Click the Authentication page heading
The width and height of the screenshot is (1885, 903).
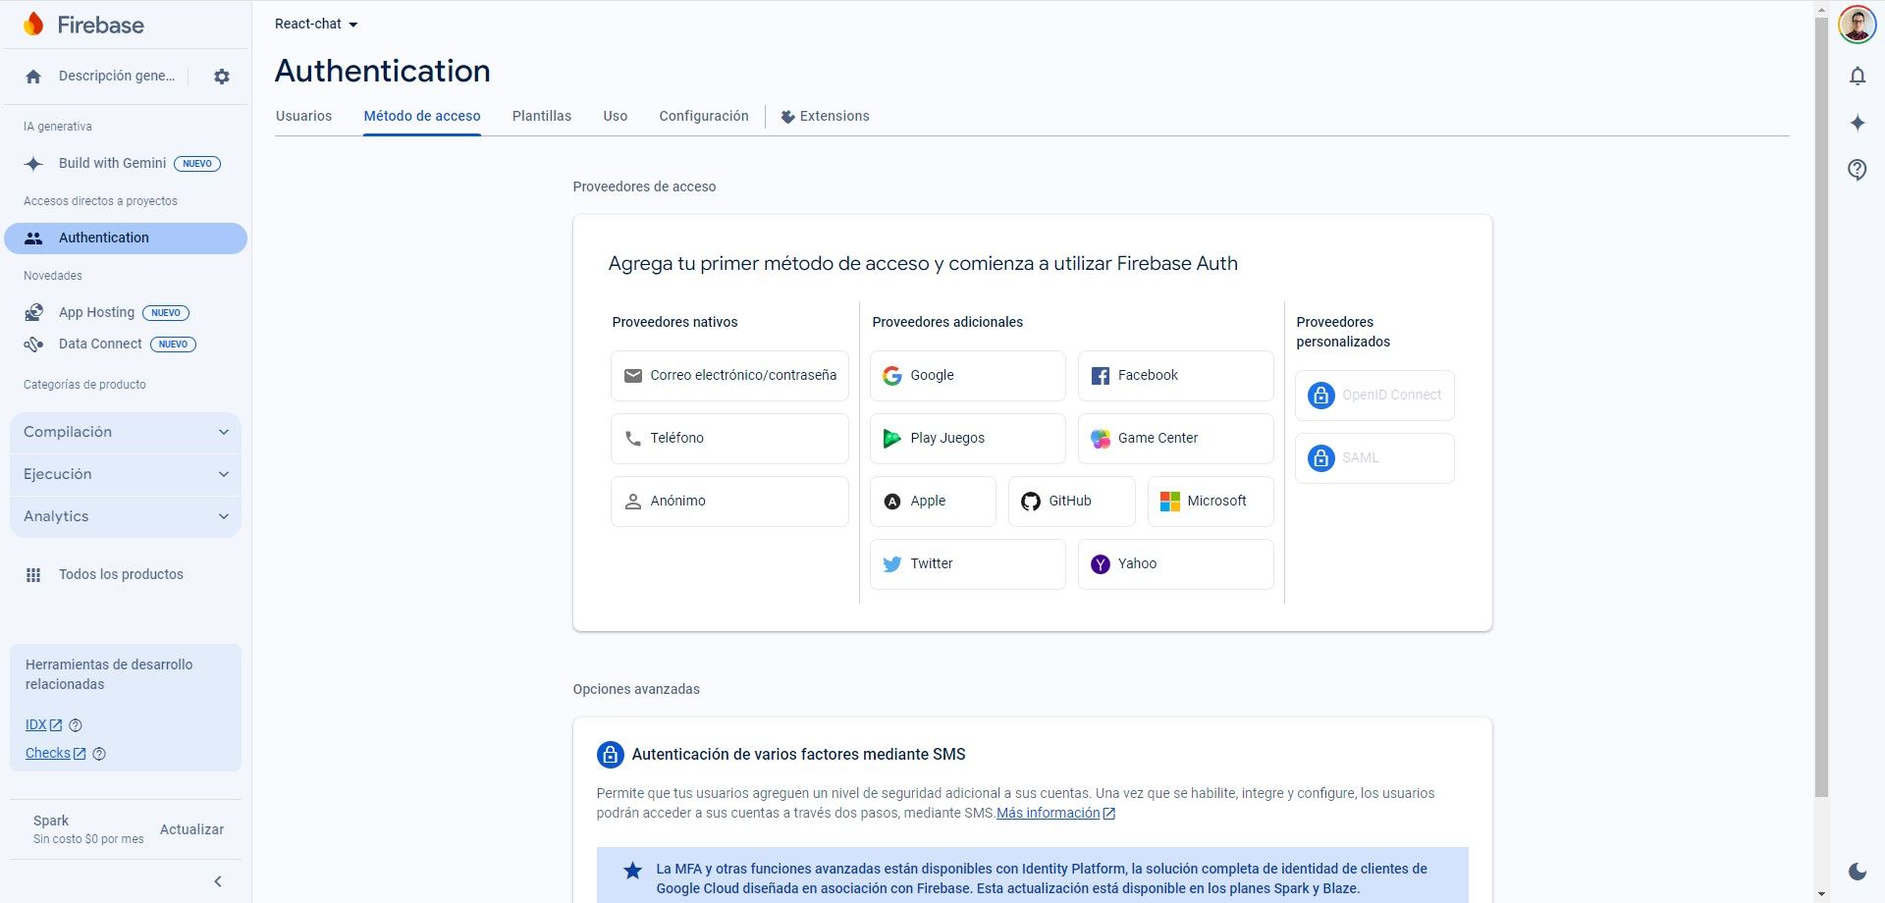(x=383, y=71)
